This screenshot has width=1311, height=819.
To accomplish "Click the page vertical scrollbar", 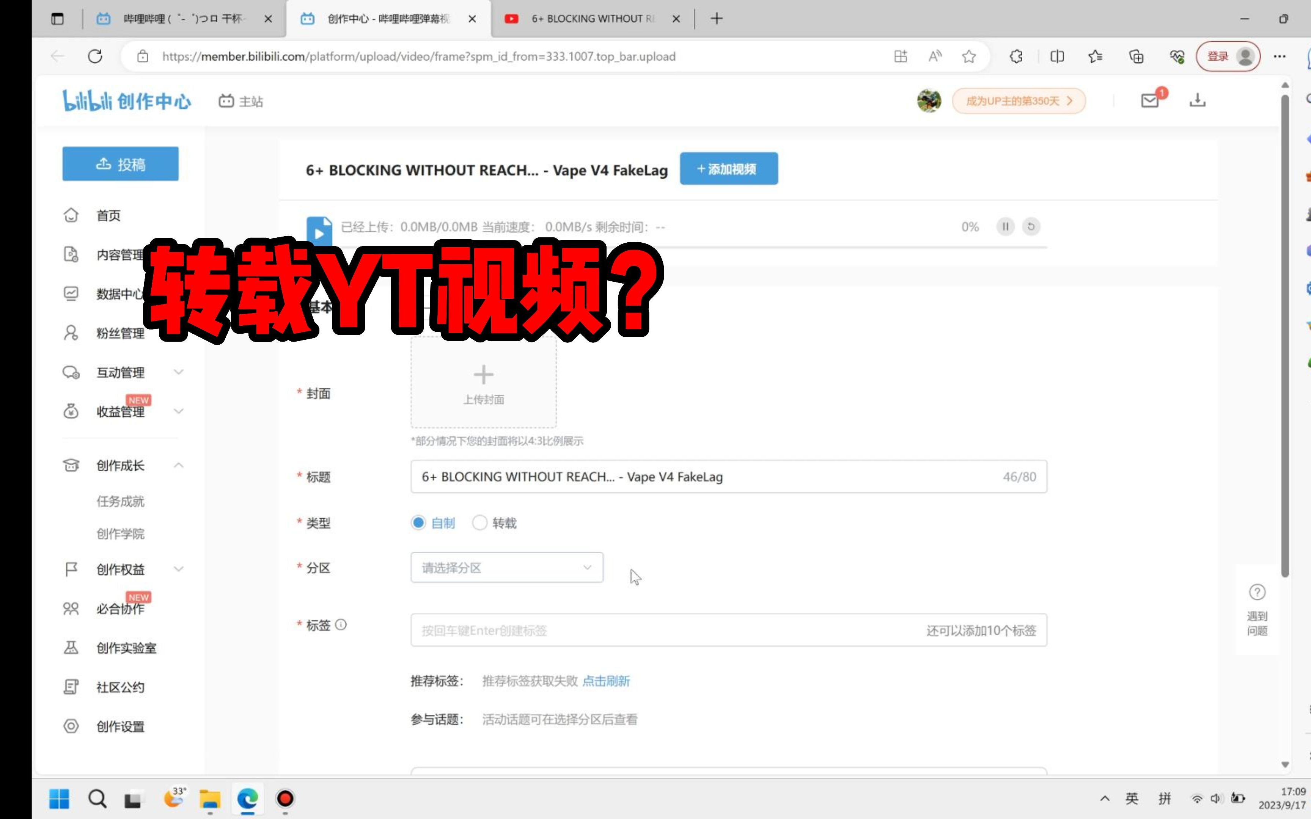I will tap(1284, 336).
